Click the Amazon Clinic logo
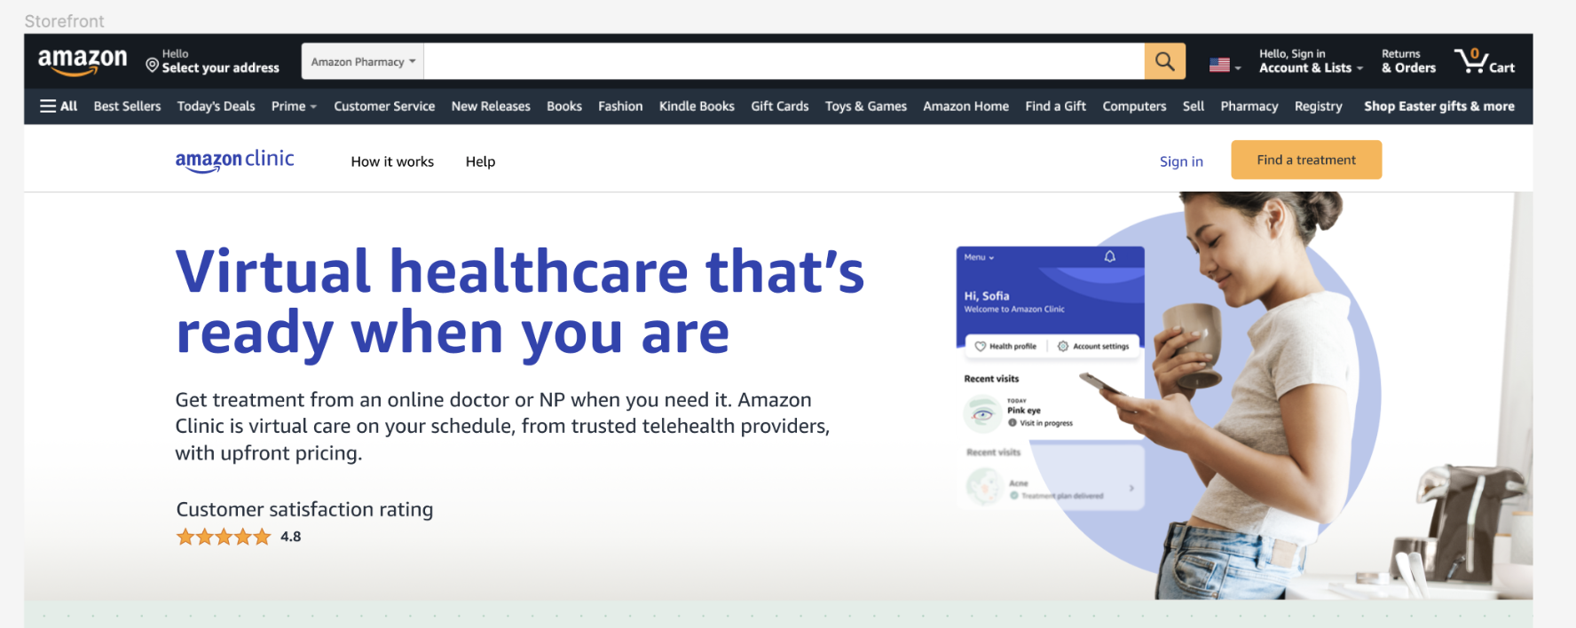 tap(234, 161)
